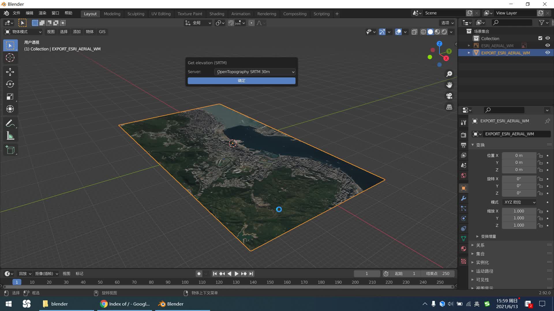
Task: Toggle ESRI_AERIAL_WM visibility eye
Action: [x=547, y=45]
